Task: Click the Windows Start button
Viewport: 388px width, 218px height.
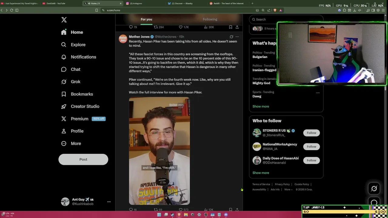Action: (x=159, y=215)
